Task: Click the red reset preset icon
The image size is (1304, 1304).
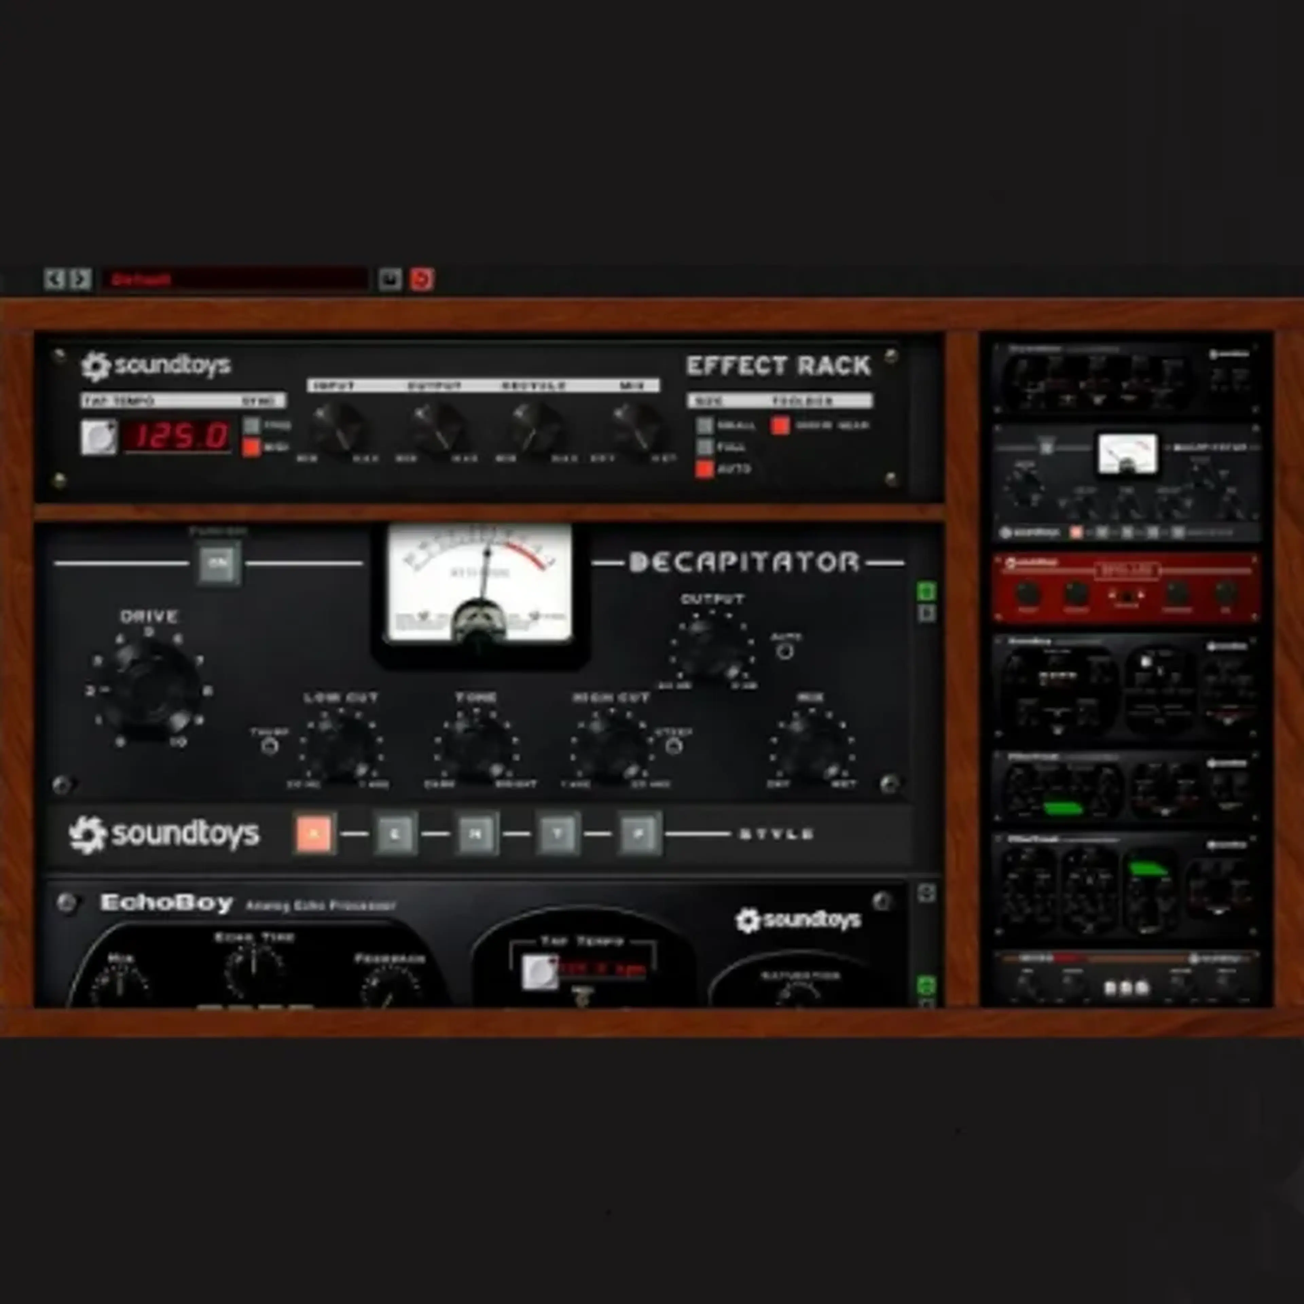Action: coord(422,279)
